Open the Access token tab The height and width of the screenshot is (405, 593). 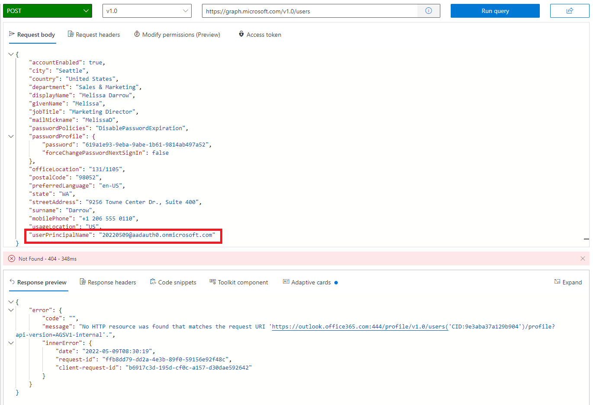pyautogui.click(x=260, y=35)
